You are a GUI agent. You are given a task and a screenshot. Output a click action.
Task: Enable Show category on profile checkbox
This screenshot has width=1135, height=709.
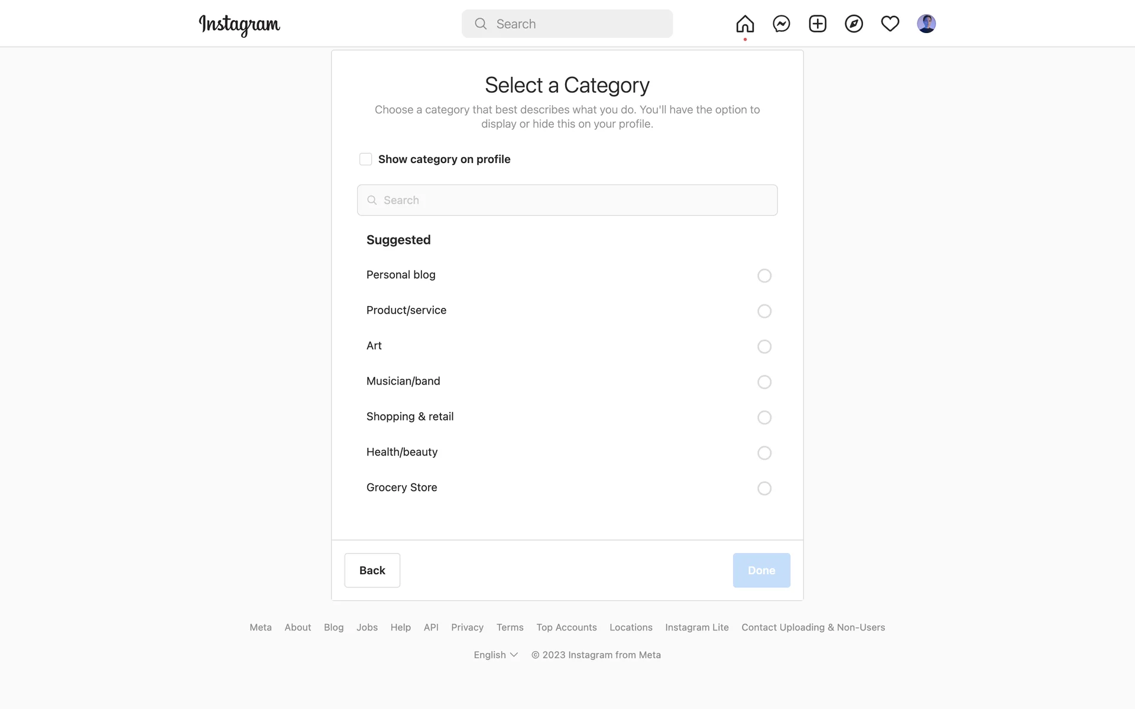[x=366, y=159]
